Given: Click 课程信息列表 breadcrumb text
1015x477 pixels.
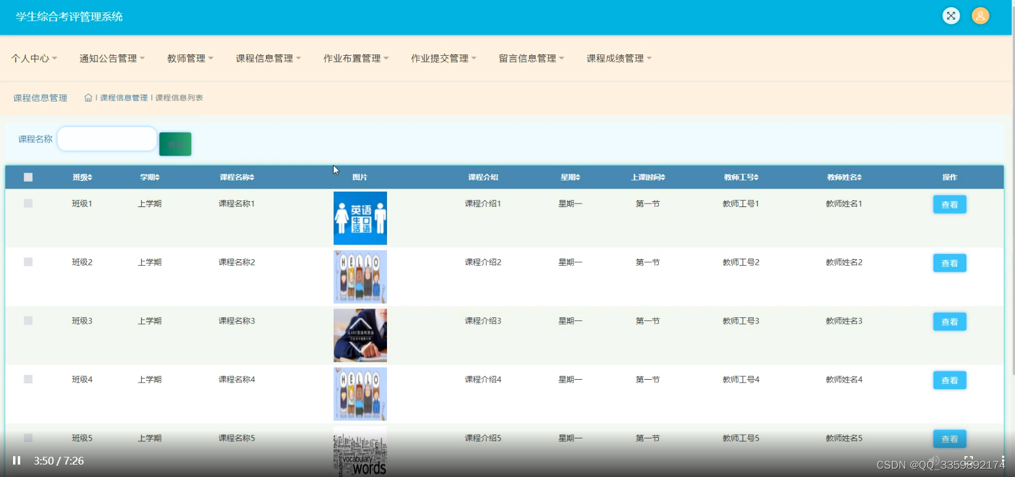Looking at the screenshot, I should coord(179,98).
